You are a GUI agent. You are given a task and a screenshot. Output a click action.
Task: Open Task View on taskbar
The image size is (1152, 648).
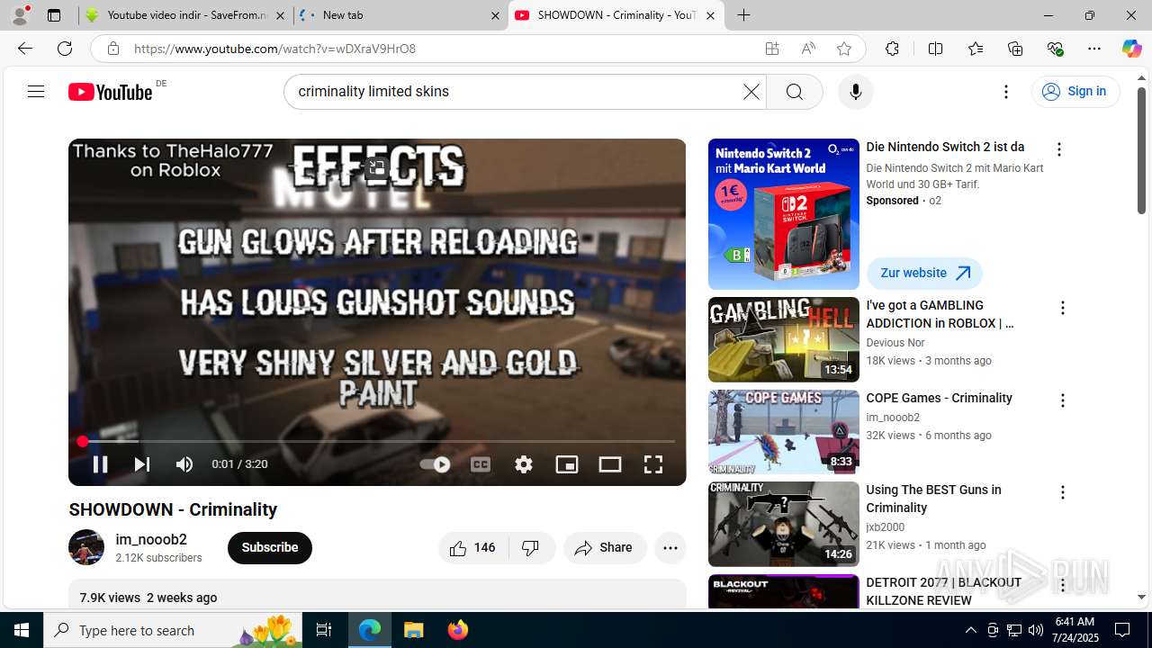(324, 630)
